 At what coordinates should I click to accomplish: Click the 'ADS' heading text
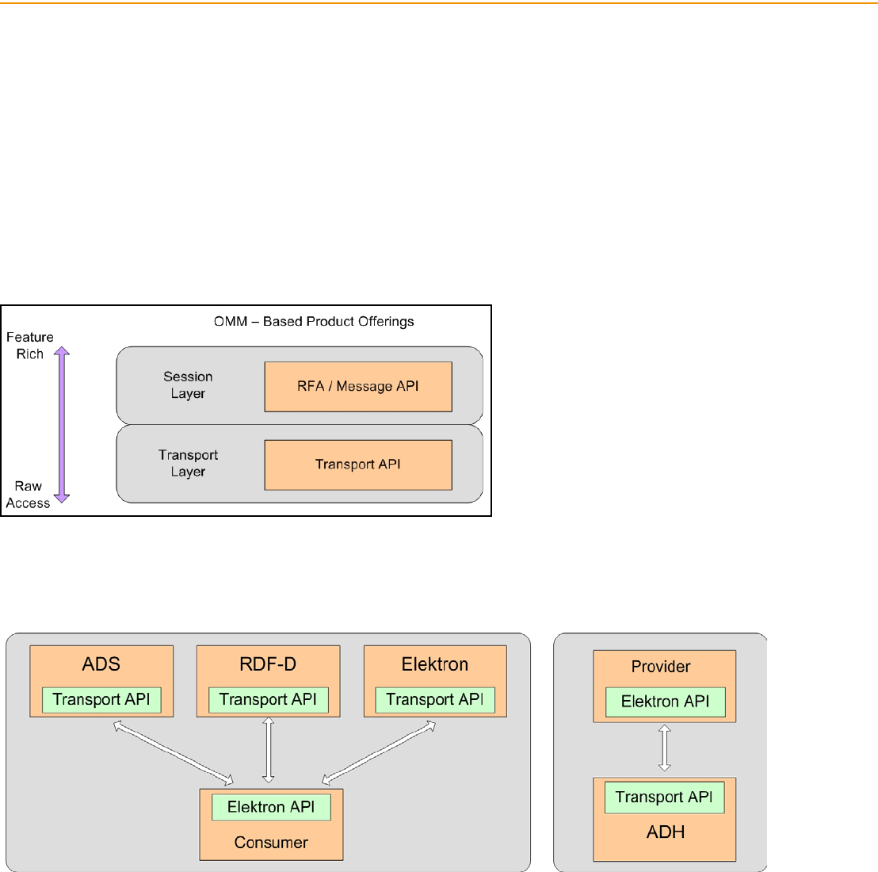(x=101, y=664)
